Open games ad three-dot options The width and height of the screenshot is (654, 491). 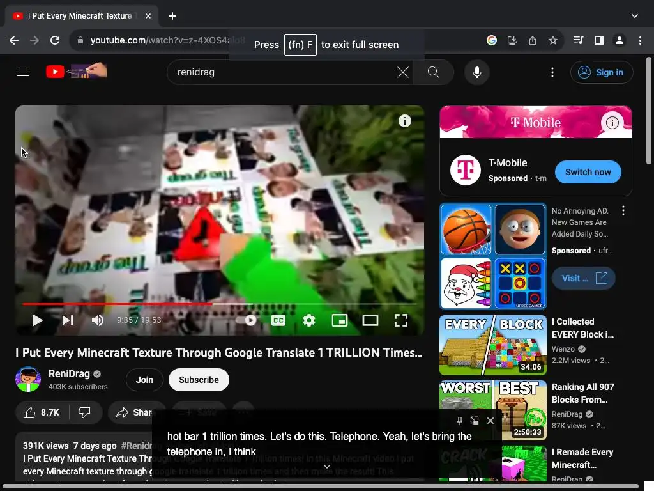tap(623, 210)
